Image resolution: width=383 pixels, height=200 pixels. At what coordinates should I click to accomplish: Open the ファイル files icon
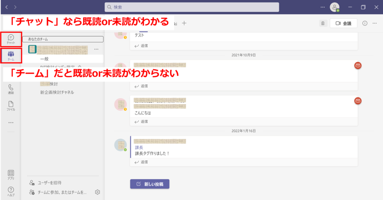[11, 106]
